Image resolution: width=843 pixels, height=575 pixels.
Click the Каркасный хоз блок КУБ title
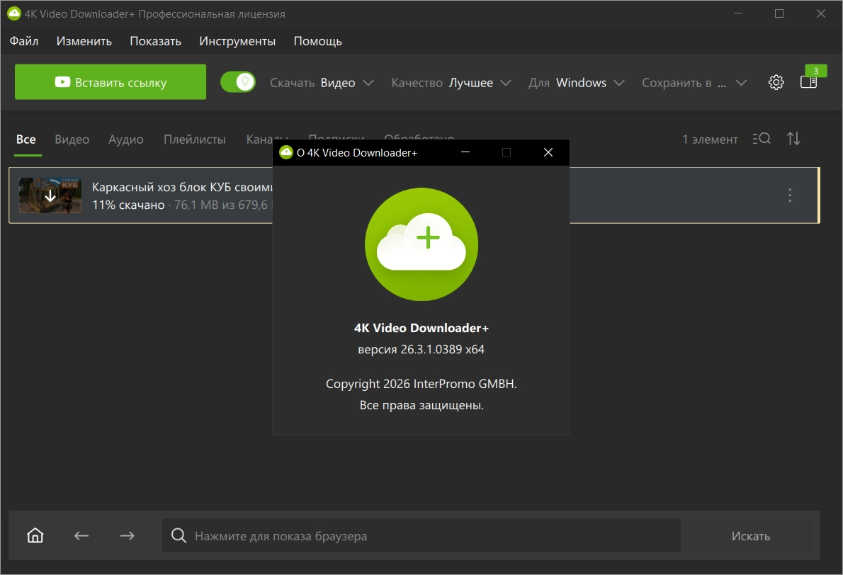point(182,187)
